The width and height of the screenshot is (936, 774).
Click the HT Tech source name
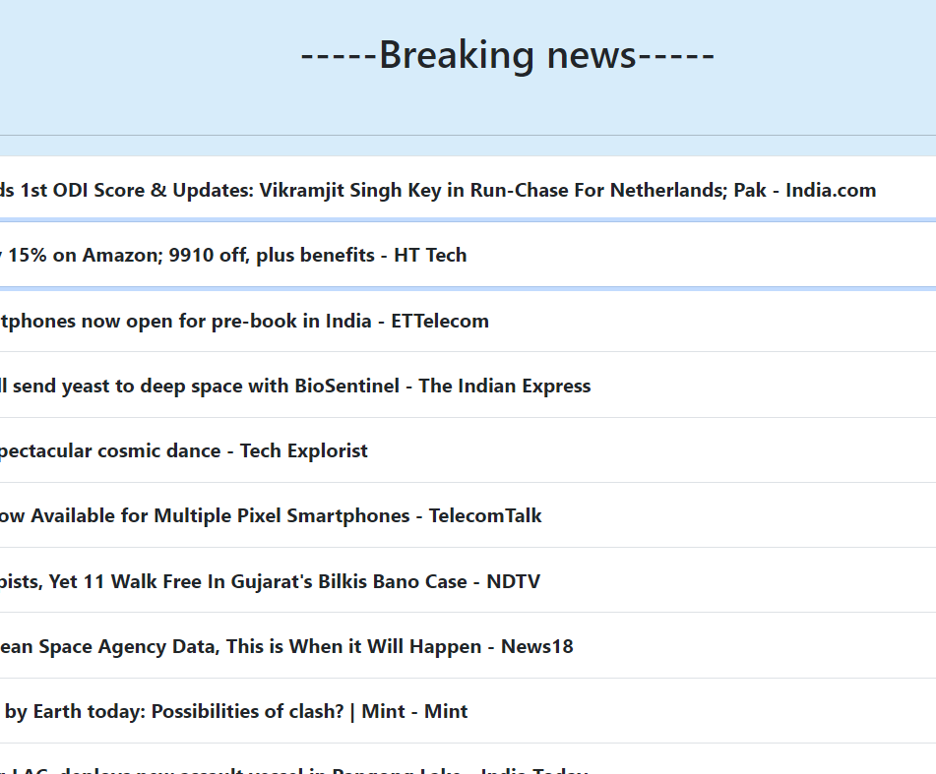(x=430, y=255)
